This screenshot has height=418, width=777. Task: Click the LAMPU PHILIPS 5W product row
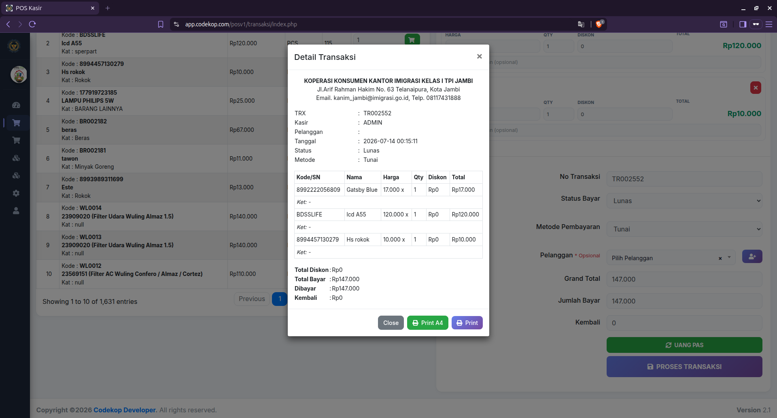coord(162,101)
